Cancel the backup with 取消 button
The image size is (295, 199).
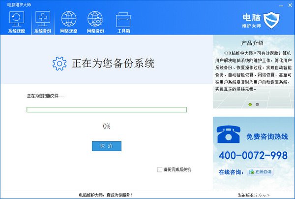point(107,146)
